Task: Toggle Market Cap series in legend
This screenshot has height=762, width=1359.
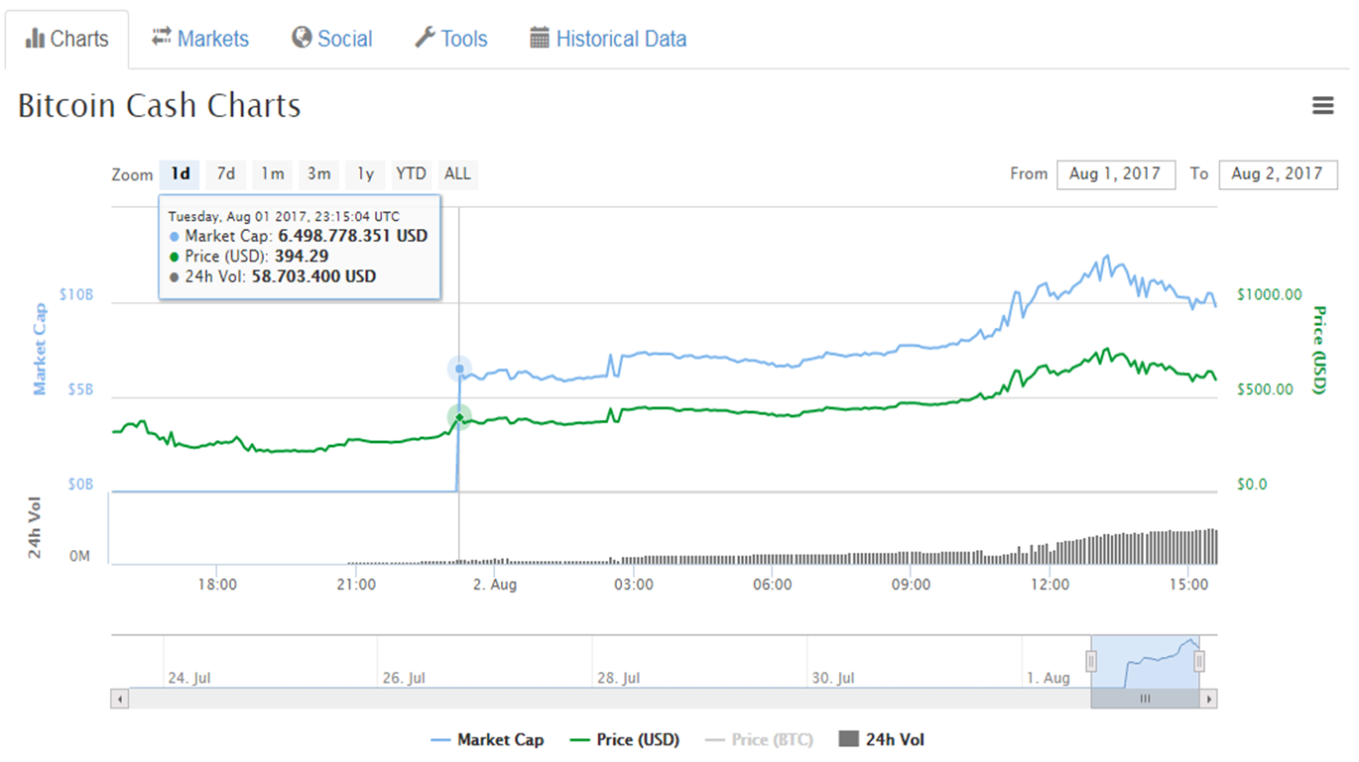Action: coord(487,740)
